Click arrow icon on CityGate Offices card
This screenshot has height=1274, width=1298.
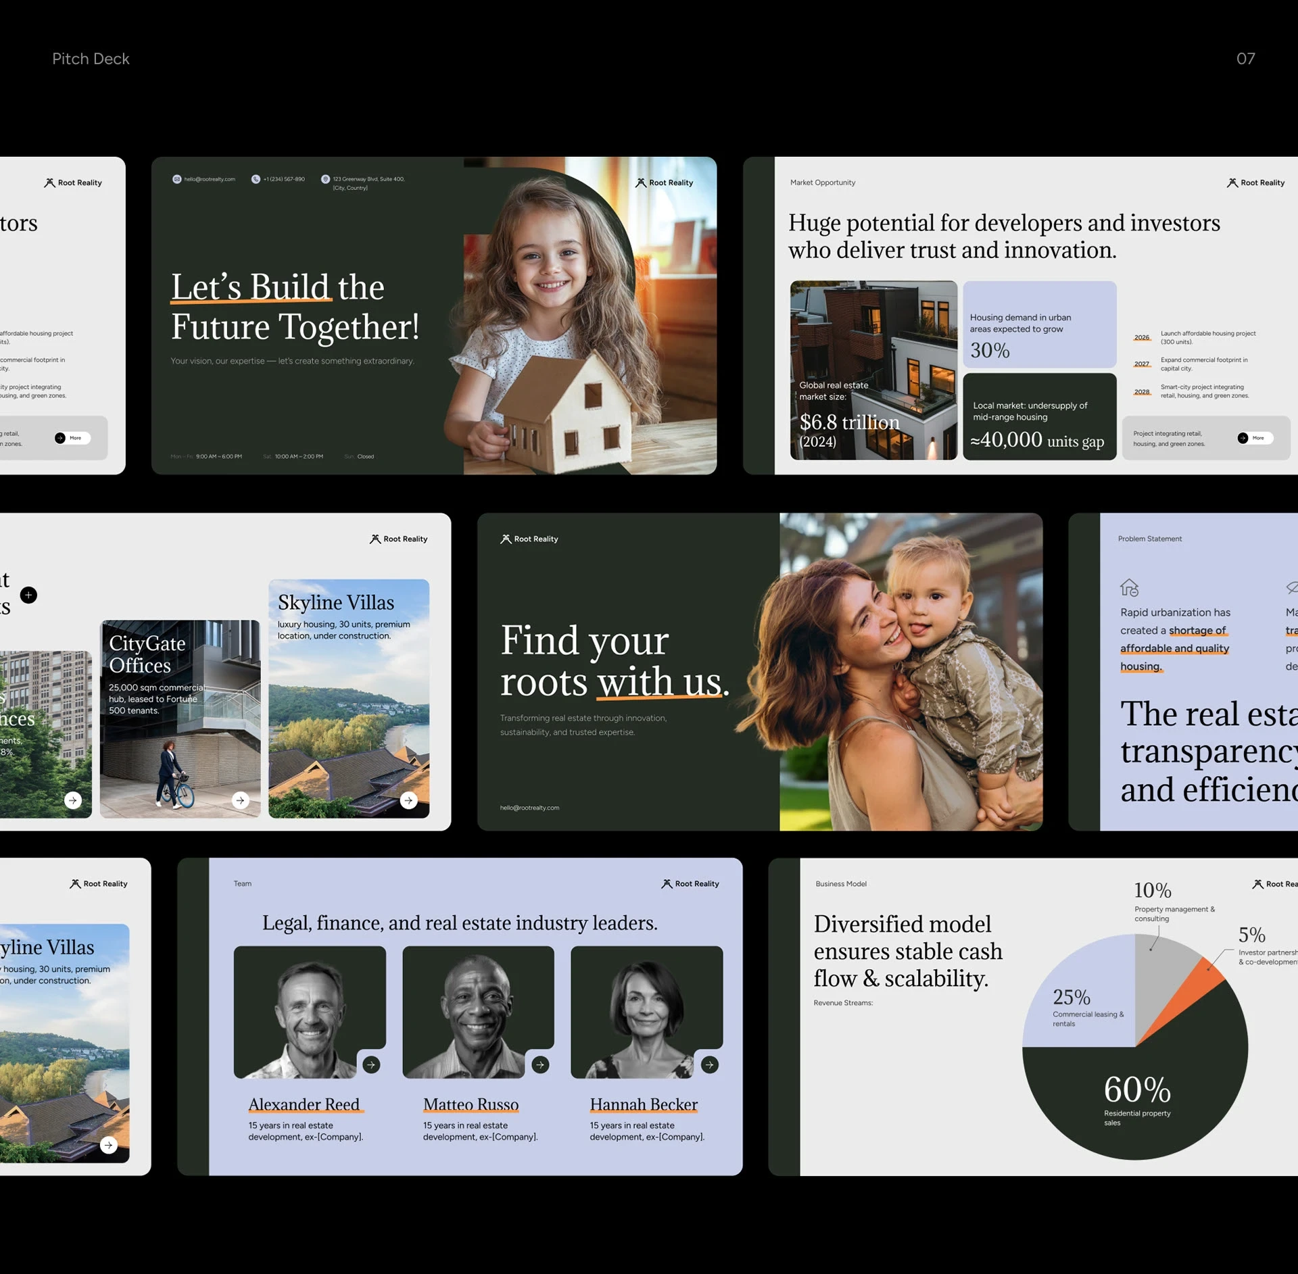[240, 800]
